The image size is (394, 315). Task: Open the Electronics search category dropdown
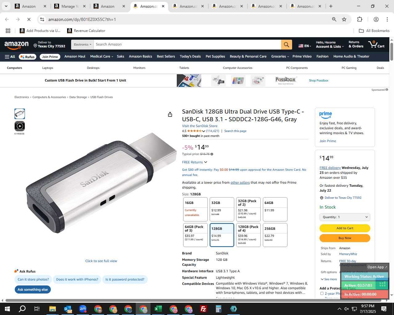pyautogui.click(x=82, y=45)
